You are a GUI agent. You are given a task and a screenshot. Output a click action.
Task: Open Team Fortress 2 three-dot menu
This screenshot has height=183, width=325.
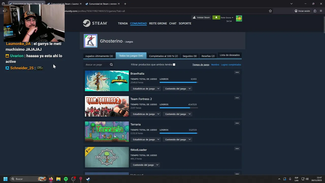click(237, 98)
